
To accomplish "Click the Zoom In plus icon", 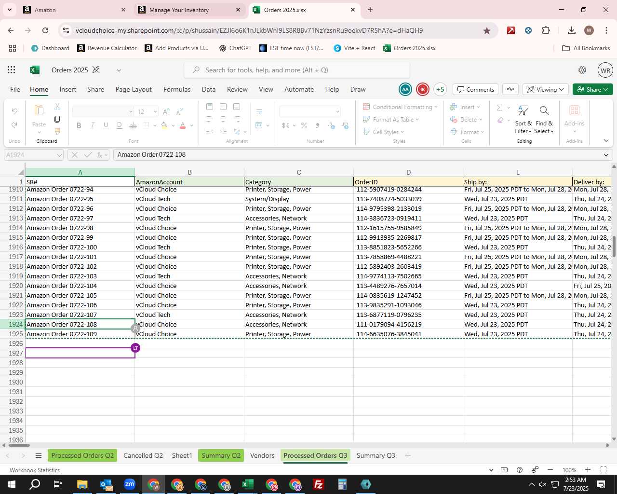I will (x=588, y=470).
